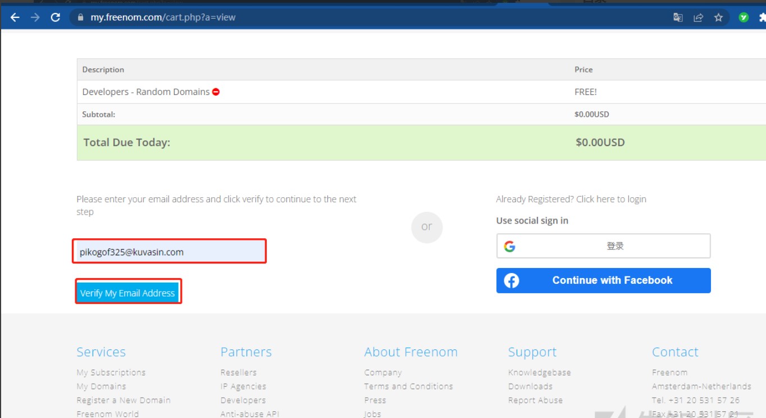Go back with the browser back arrow
The image size is (766, 418).
coord(15,17)
